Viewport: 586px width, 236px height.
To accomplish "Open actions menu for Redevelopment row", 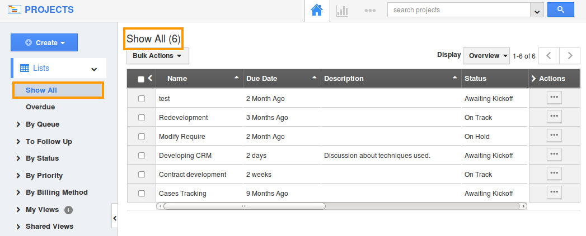I will coord(554,116).
